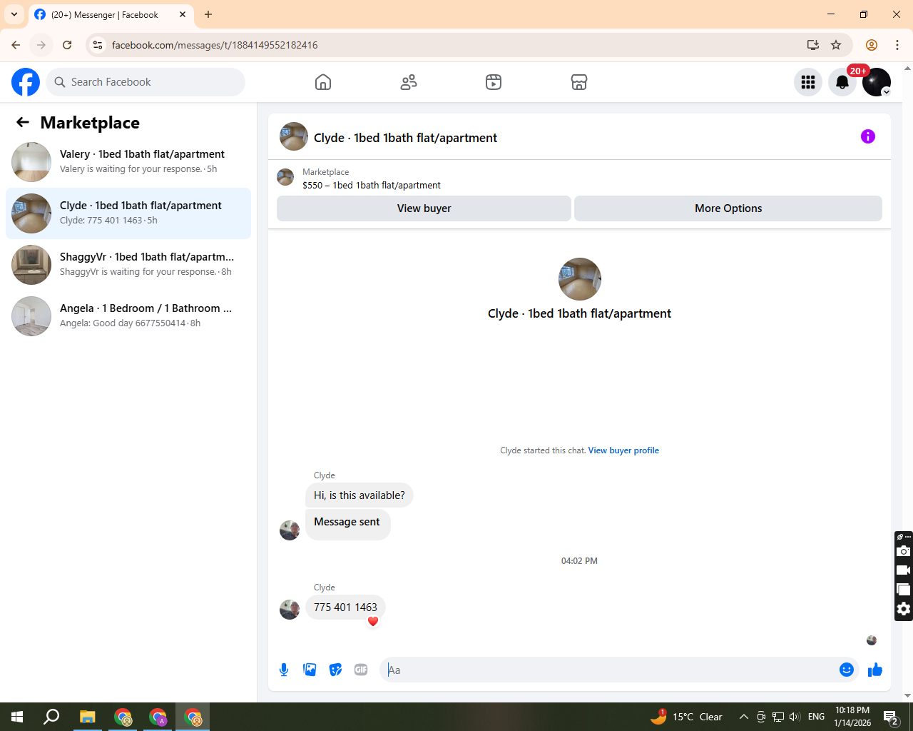Click the Clyde chat header title
Viewport: 913px width, 731px height.
pos(405,138)
